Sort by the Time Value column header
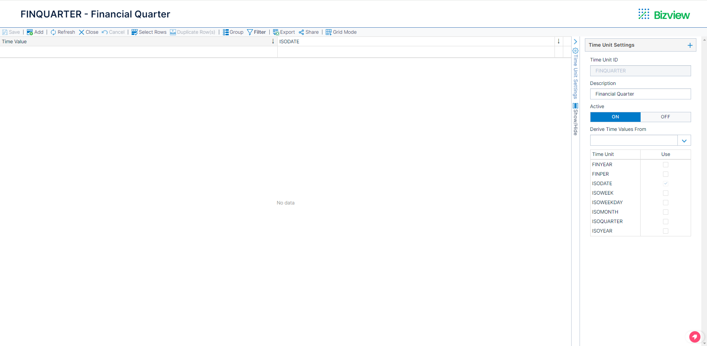Viewport: 707px width, 346px height. coord(137,42)
